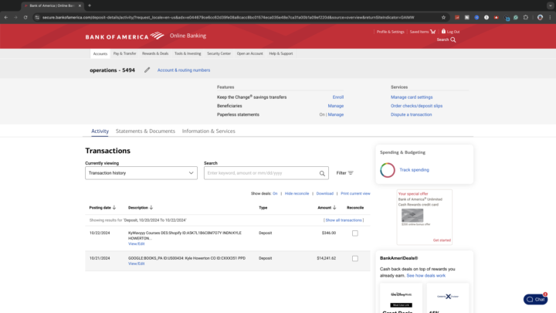Screen dimensions: 556x313
Task: Open the browser Extensions puzzle icon
Action: 526,17
